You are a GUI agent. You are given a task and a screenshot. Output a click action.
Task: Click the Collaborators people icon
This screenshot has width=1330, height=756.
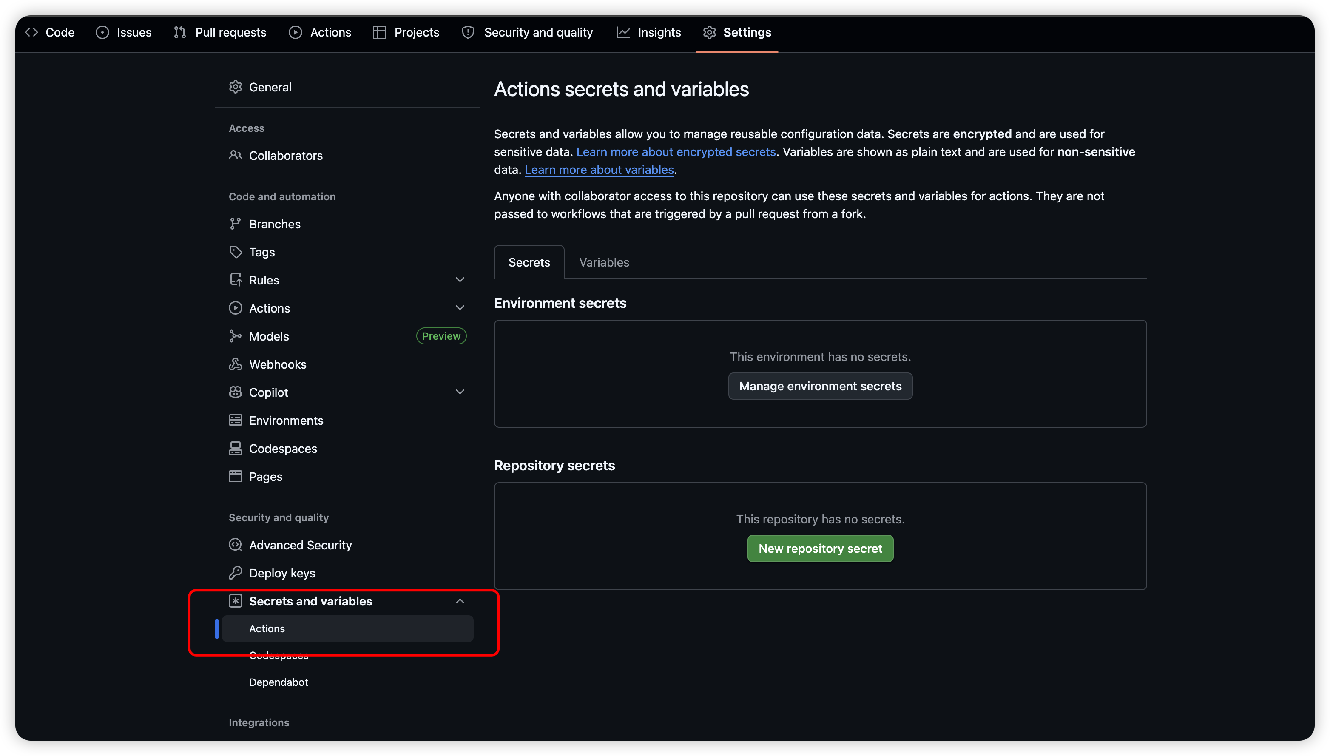(235, 155)
